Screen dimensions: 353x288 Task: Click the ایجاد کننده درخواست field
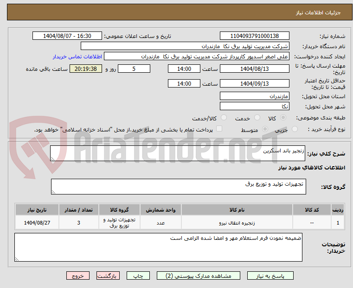click(x=197, y=56)
